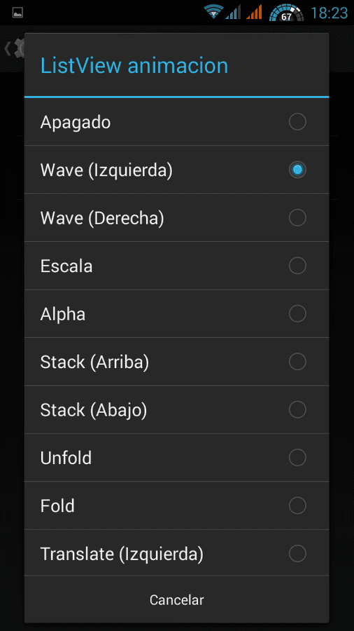Tap the Escala list item label
The height and width of the screenshot is (631, 354).
pos(66,266)
